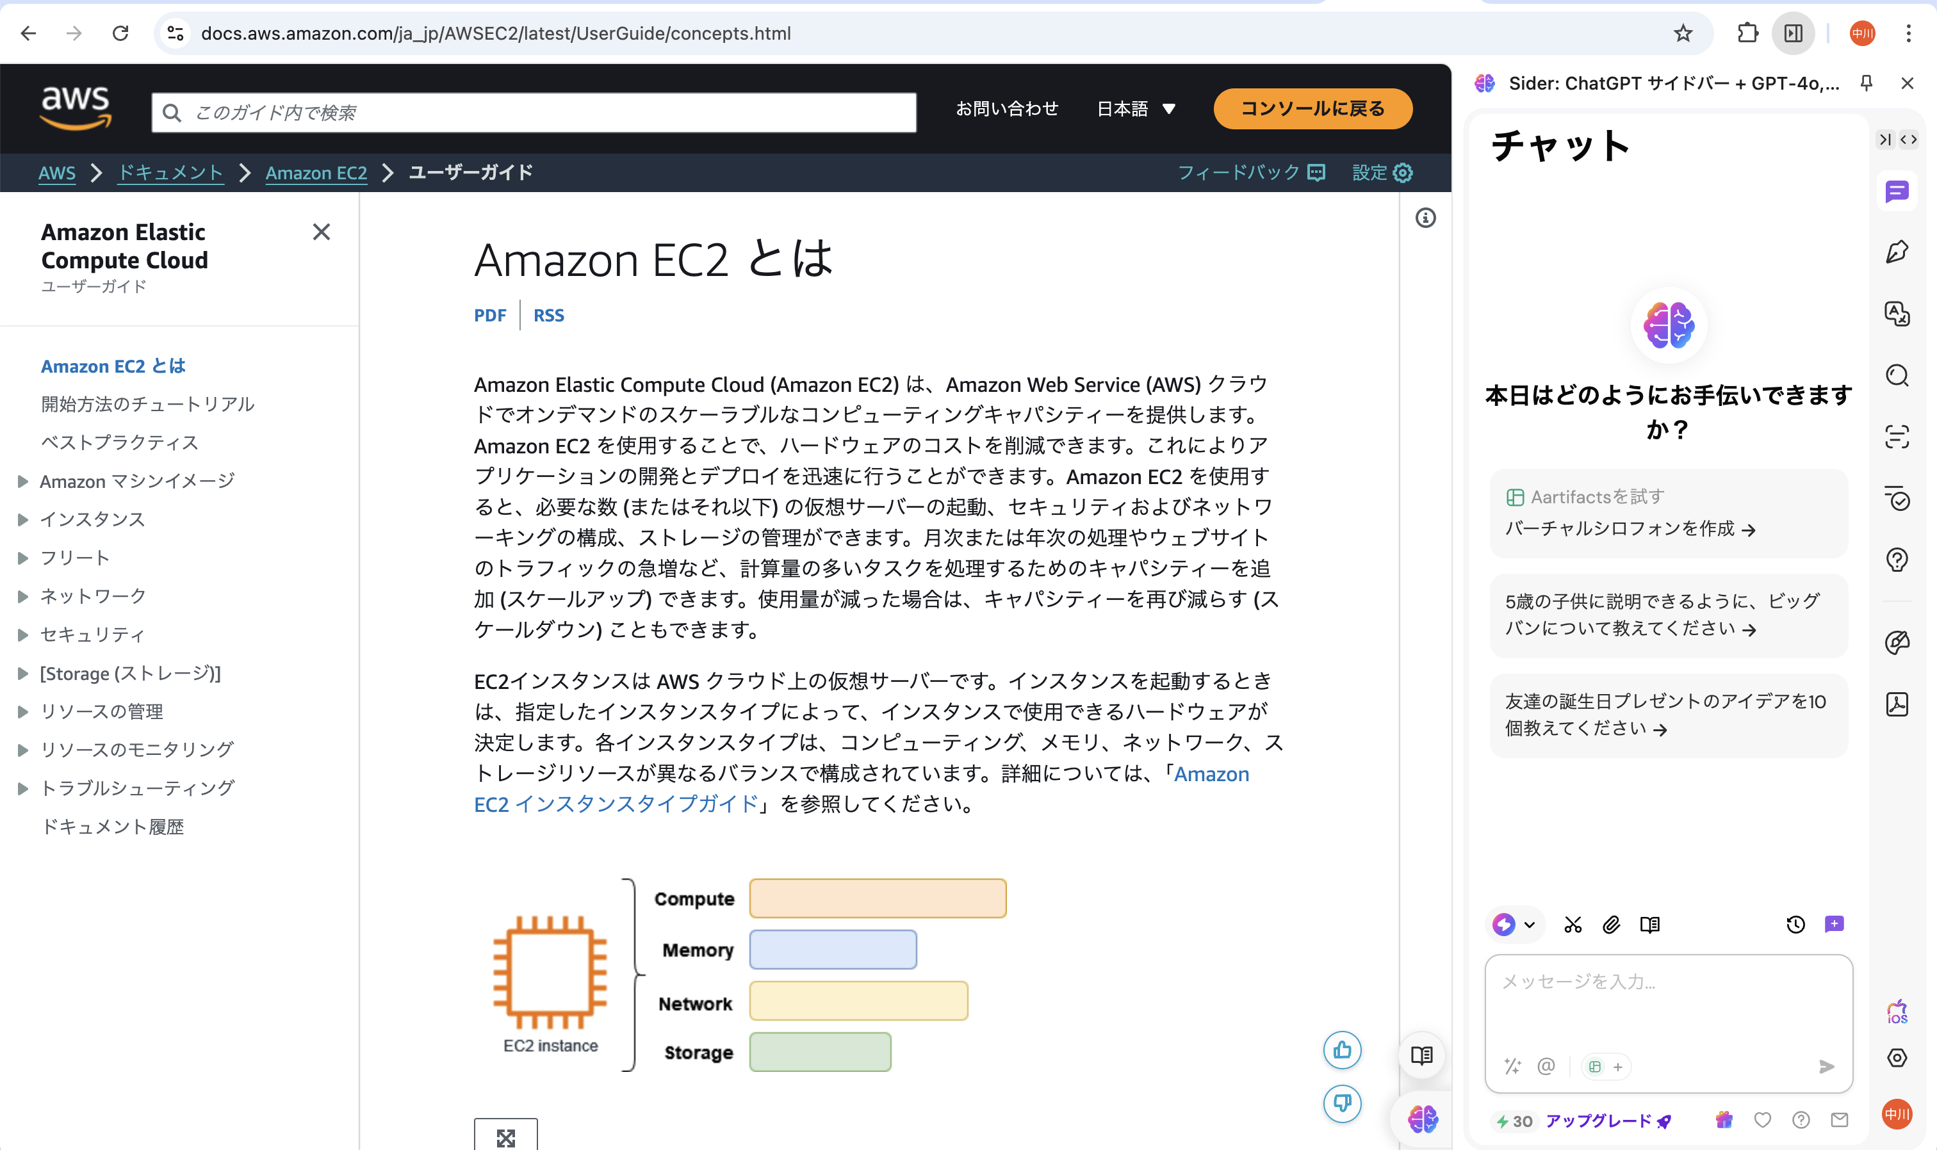Image resolution: width=1937 pixels, height=1150 pixels.
Task: Open 開始方法のチュートリアル page
Action: coord(147,404)
